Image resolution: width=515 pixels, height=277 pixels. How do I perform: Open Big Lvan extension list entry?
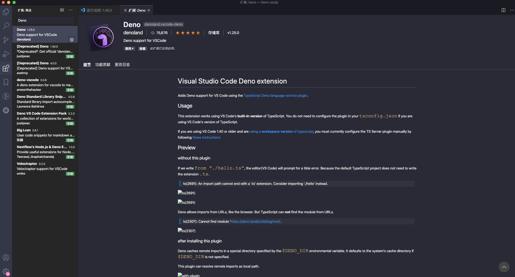45,135
